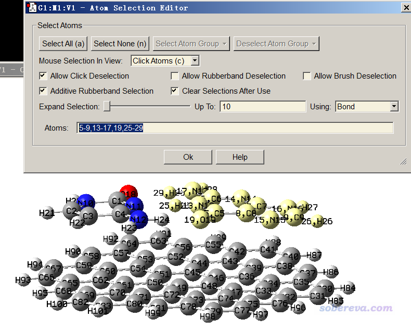Image resolution: width=411 pixels, height=331 pixels.
Task: Close the Atom Selection Editor dialog
Action: click(x=405, y=7)
